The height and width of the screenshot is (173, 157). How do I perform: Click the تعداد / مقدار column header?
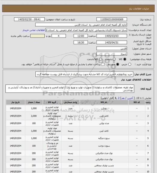pyautogui.click(x=34, y=102)
